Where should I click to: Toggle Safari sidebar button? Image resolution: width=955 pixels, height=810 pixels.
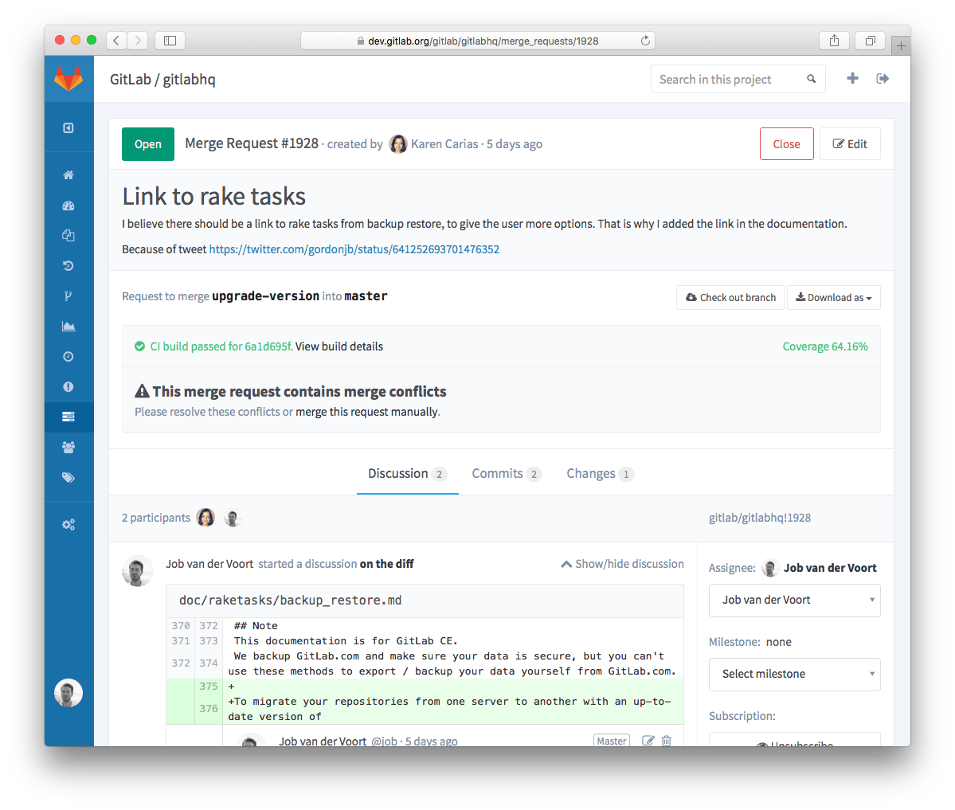(170, 41)
